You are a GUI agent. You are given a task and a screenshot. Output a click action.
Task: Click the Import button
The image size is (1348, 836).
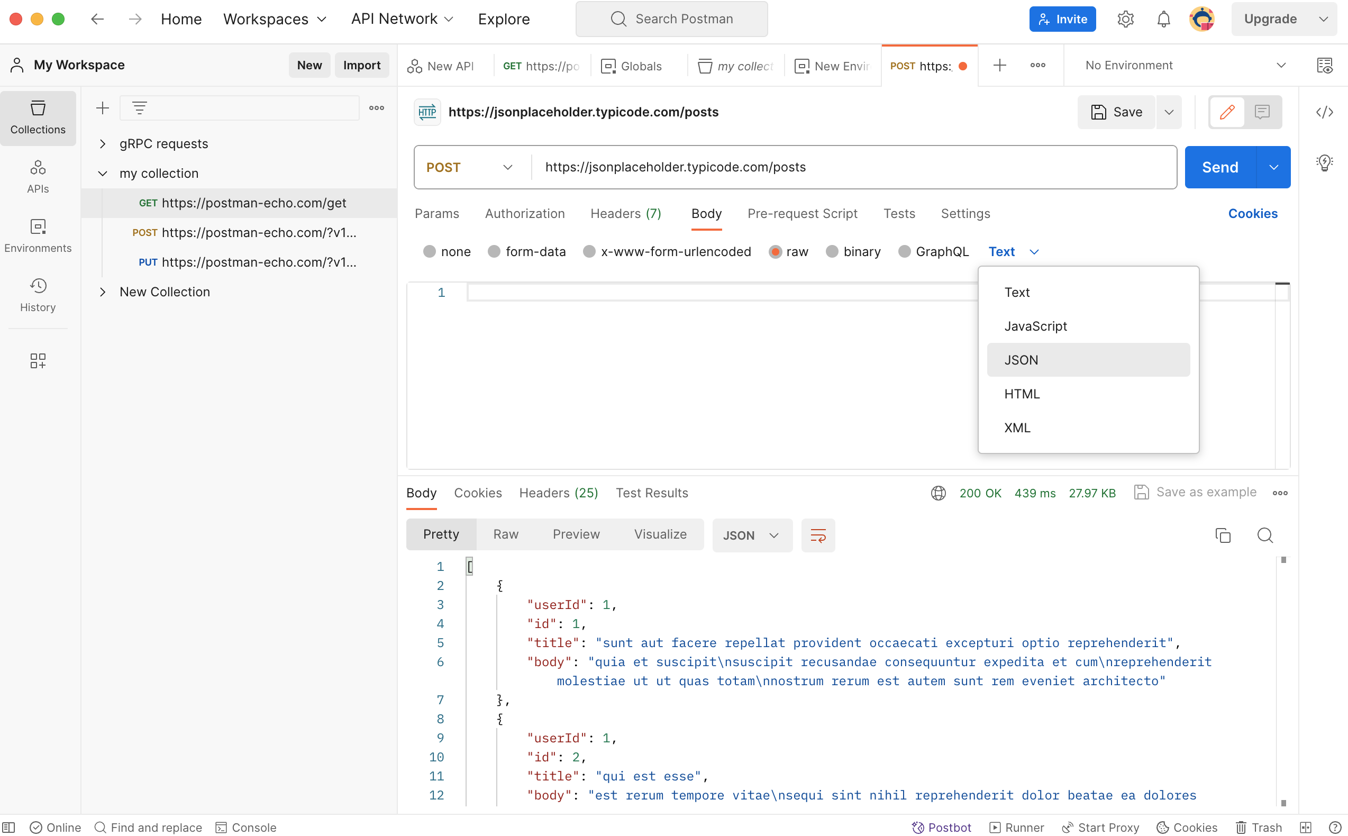pos(361,65)
